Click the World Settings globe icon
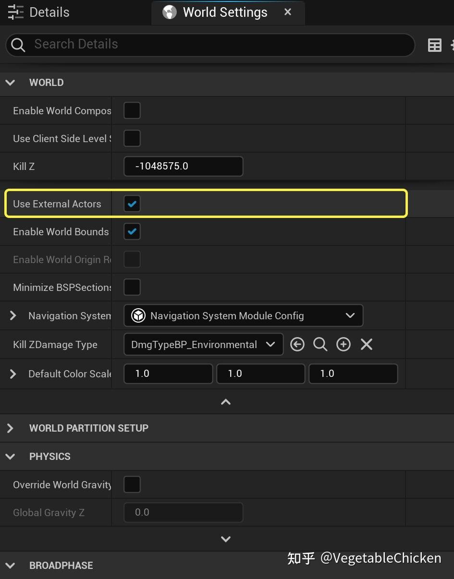Screen dimensions: 454x579 (x=170, y=12)
